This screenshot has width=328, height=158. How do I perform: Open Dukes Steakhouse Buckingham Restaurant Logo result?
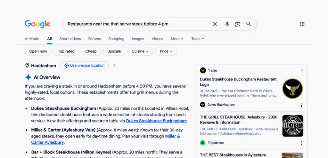tap(238, 82)
